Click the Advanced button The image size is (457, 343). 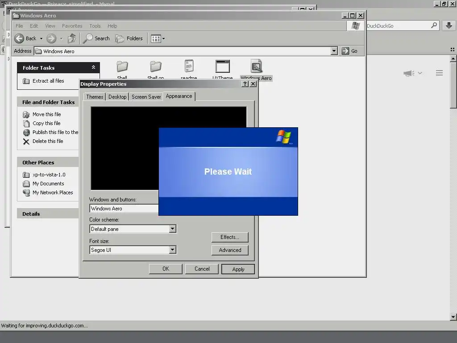[x=230, y=250]
